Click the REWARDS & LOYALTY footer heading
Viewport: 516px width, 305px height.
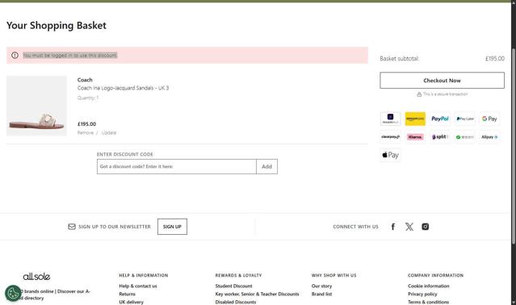(238, 275)
